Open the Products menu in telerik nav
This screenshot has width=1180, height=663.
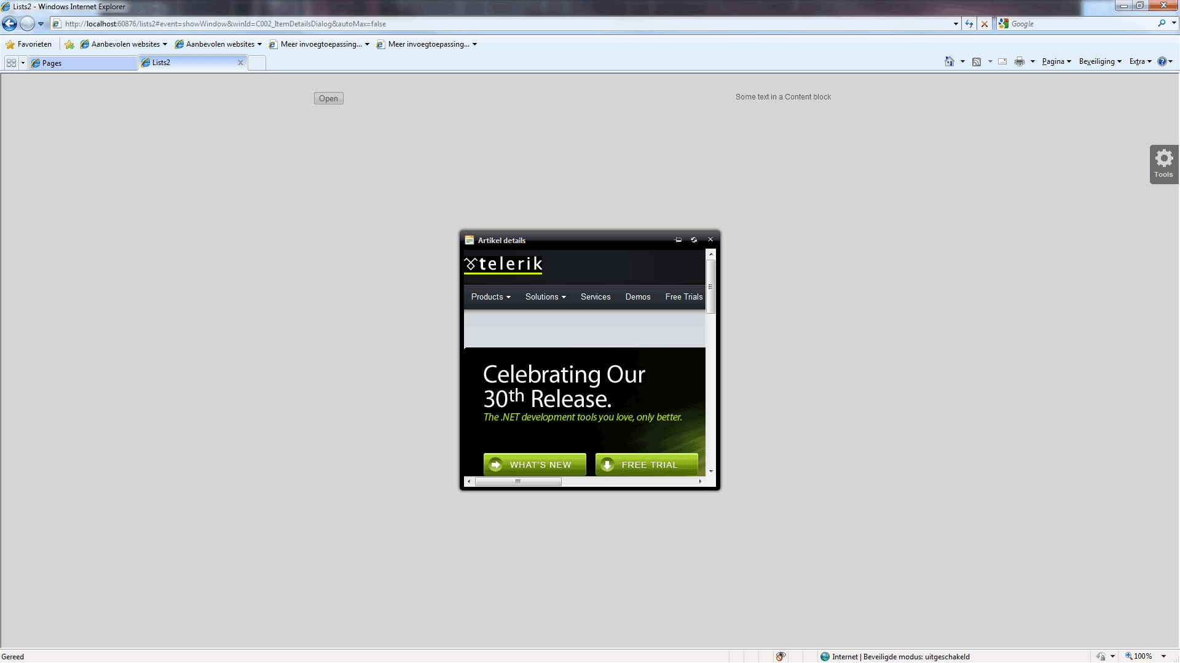pos(490,297)
